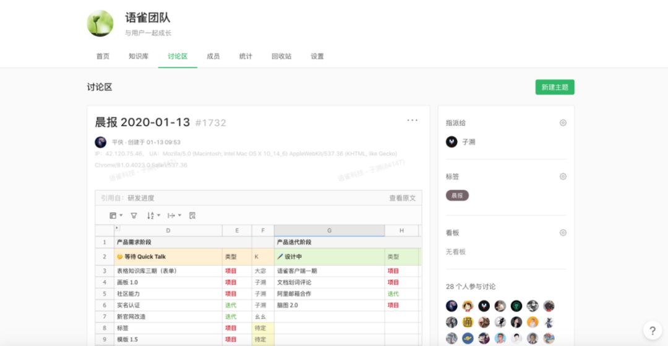This screenshot has height=346, width=668.
Task: Click the cell 文档划词评论
Action: [329, 282]
